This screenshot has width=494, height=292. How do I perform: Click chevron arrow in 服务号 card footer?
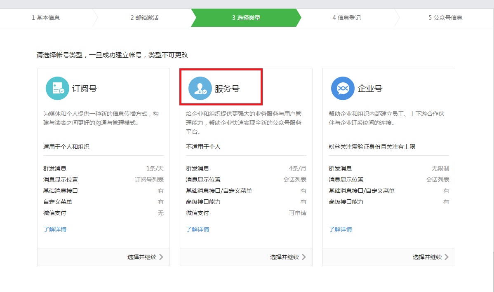(x=304, y=257)
